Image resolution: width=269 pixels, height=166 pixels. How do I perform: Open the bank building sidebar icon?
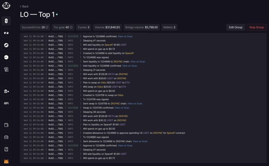point(6,91)
